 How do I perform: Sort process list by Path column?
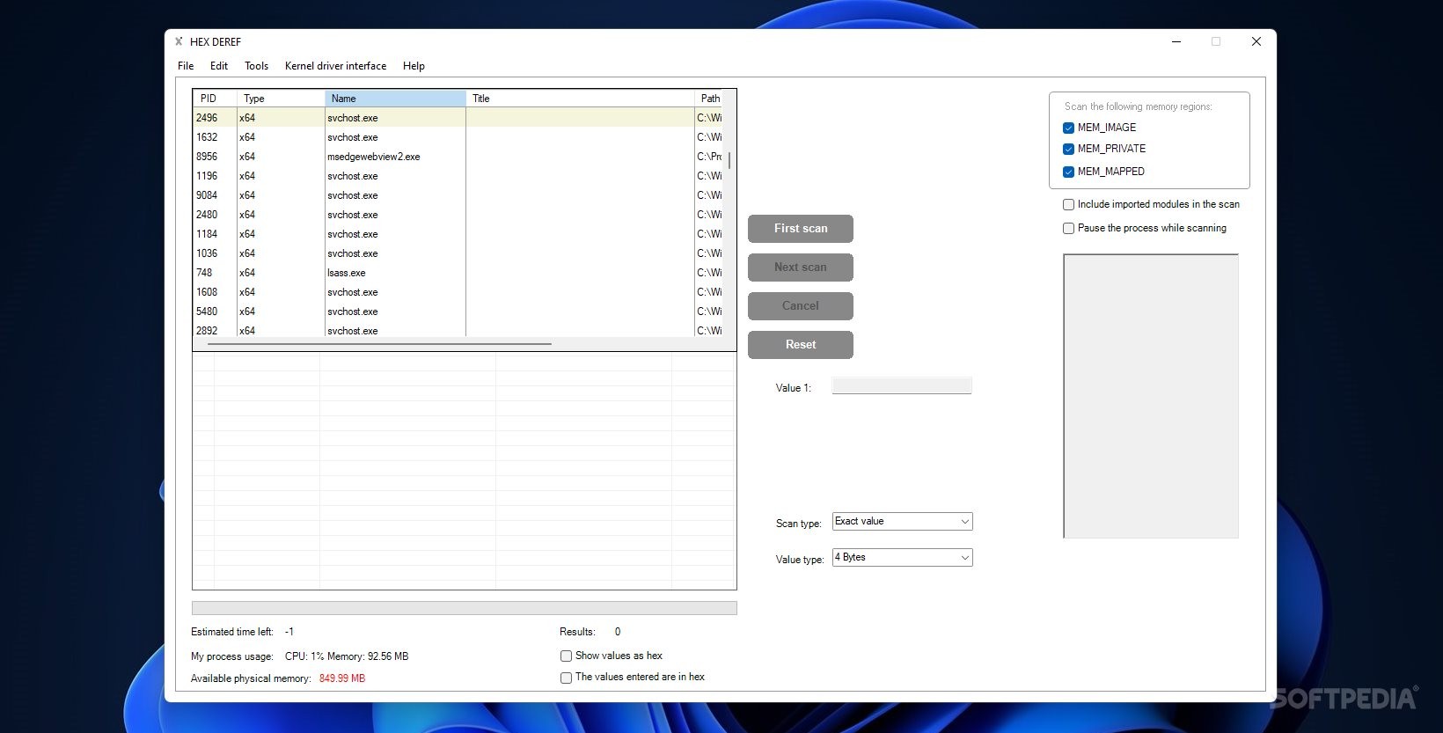click(x=709, y=99)
